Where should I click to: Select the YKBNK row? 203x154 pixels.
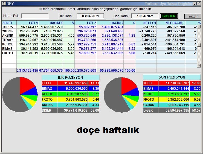[99, 31]
